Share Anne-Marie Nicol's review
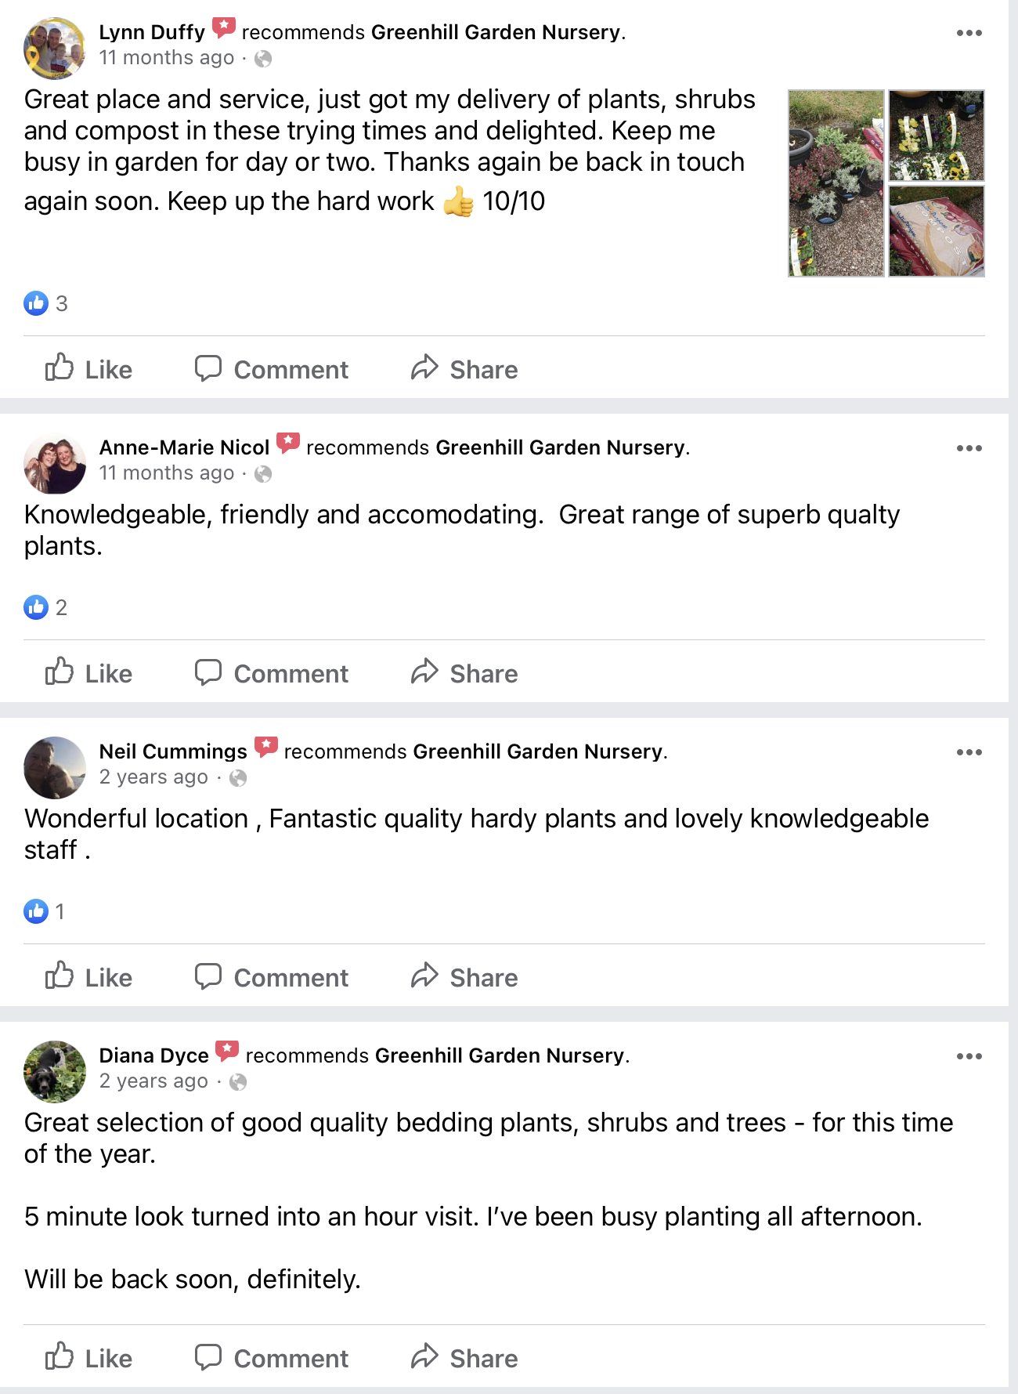This screenshot has height=1394, width=1018. [464, 673]
